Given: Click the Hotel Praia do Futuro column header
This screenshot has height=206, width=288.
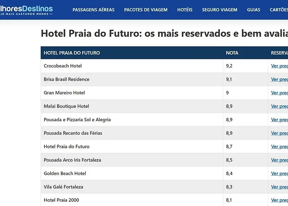Looking at the screenshot, I should (72, 53).
